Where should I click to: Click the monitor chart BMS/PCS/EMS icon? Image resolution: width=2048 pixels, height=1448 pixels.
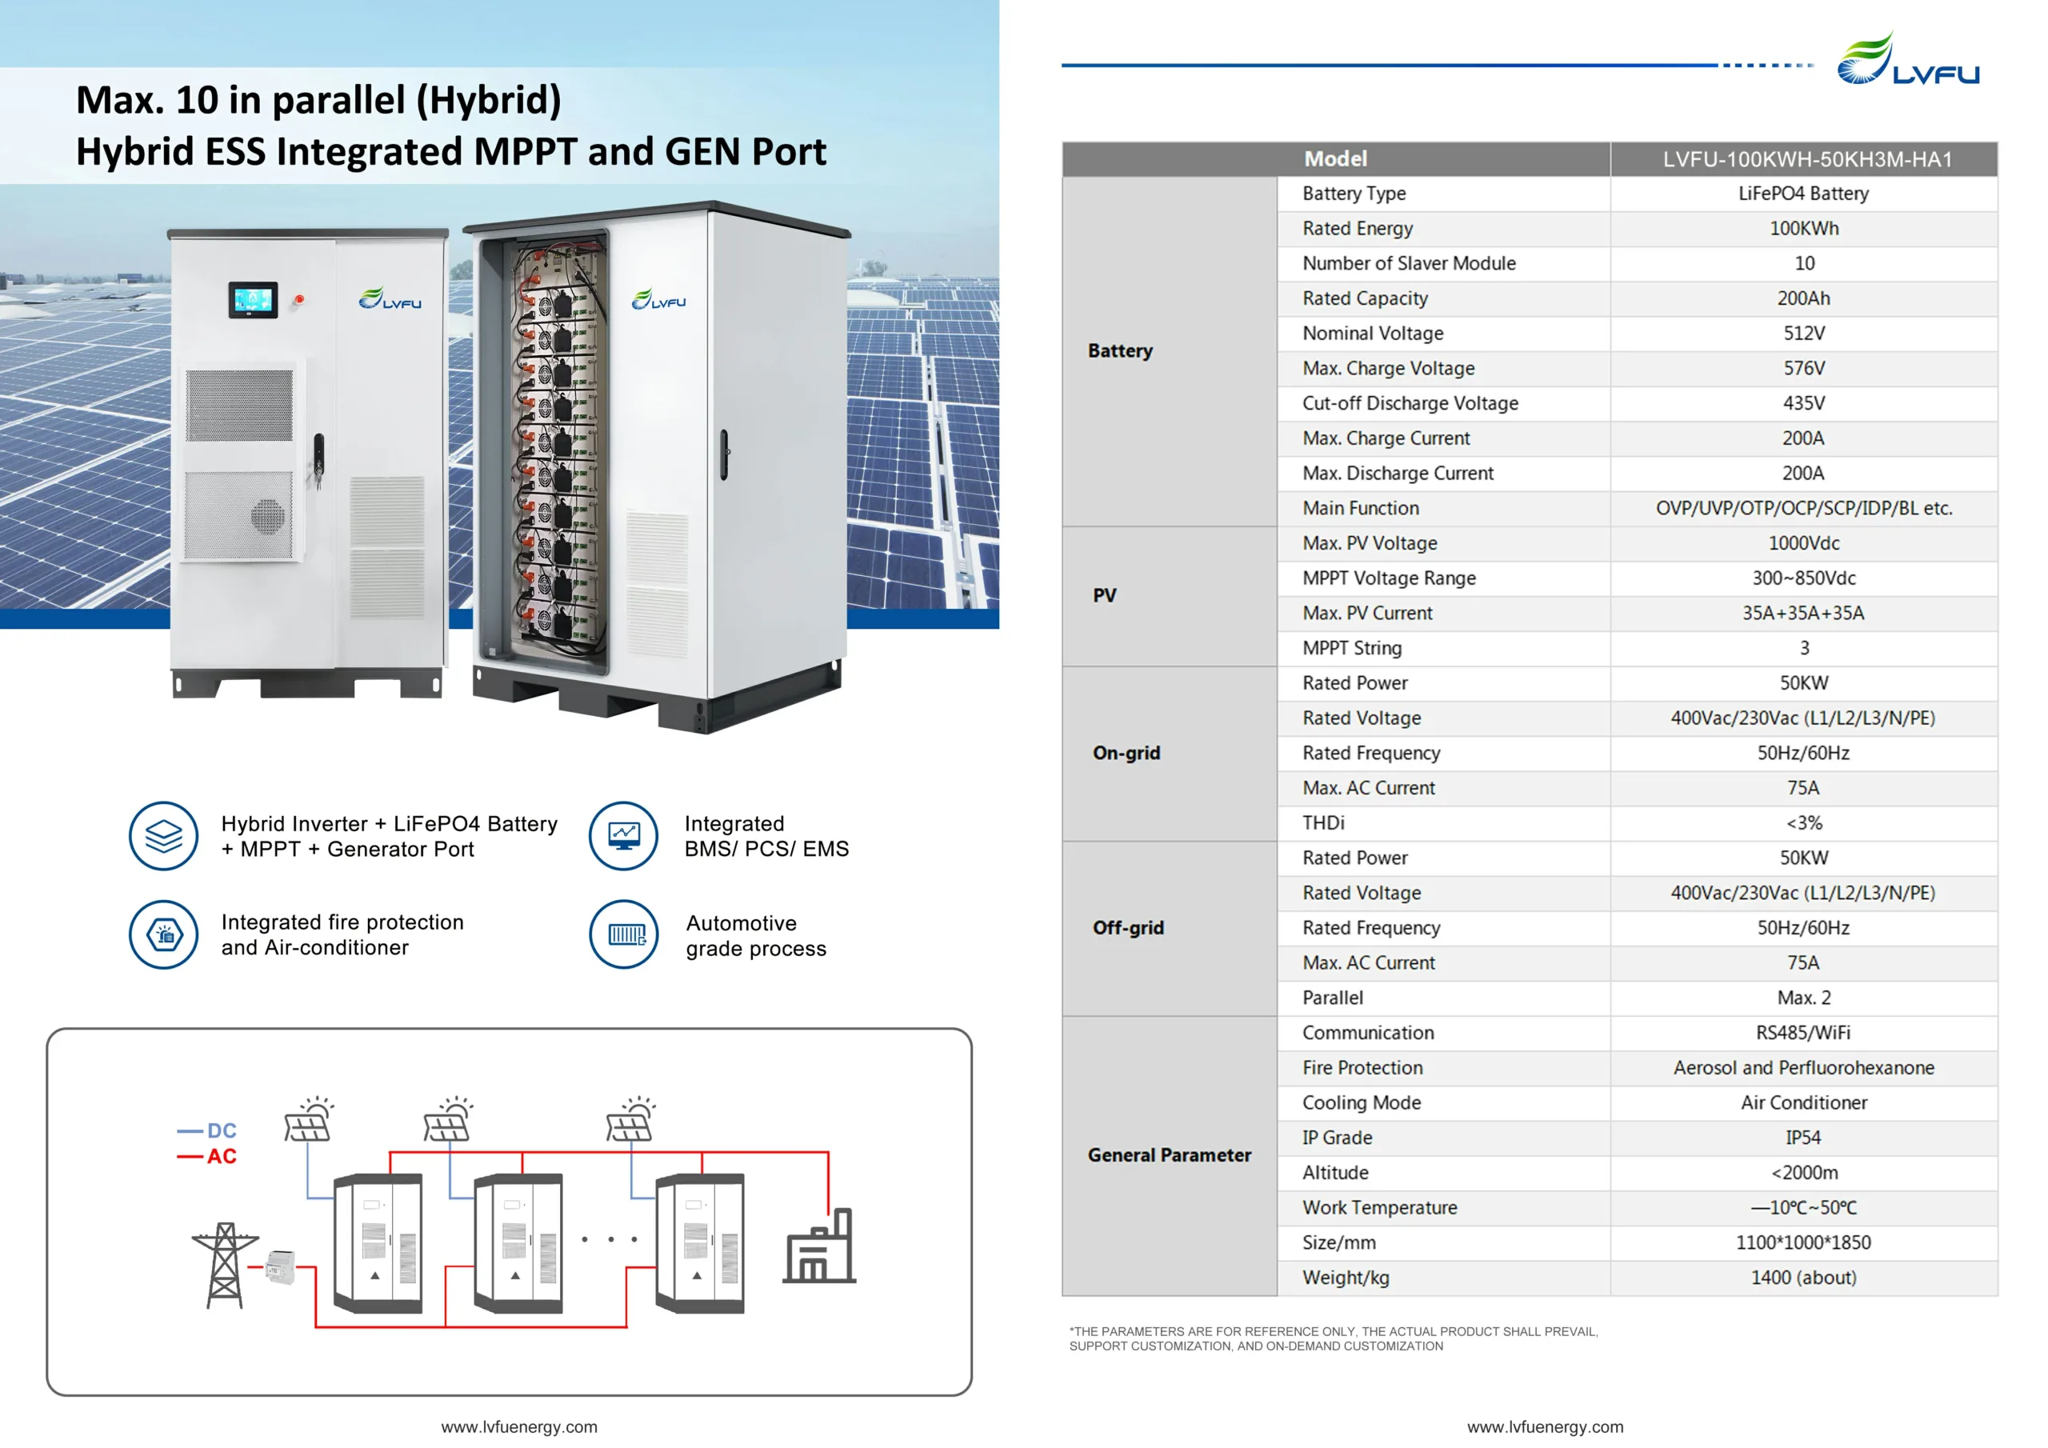pyautogui.click(x=623, y=836)
